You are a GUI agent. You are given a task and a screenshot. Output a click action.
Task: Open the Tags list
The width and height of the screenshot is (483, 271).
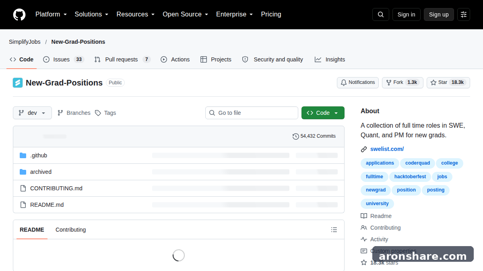pyautogui.click(x=105, y=113)
